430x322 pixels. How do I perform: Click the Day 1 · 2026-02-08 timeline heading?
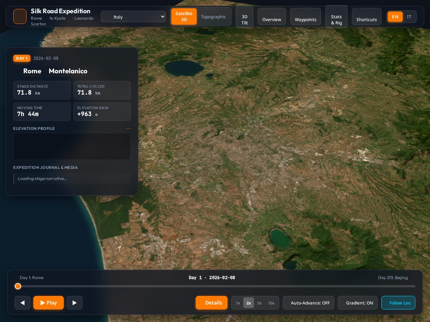212,278
